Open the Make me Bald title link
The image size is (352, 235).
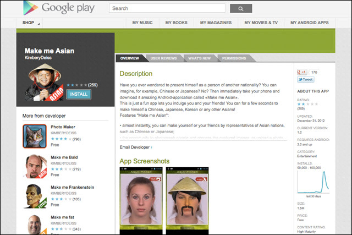(64, 157)
